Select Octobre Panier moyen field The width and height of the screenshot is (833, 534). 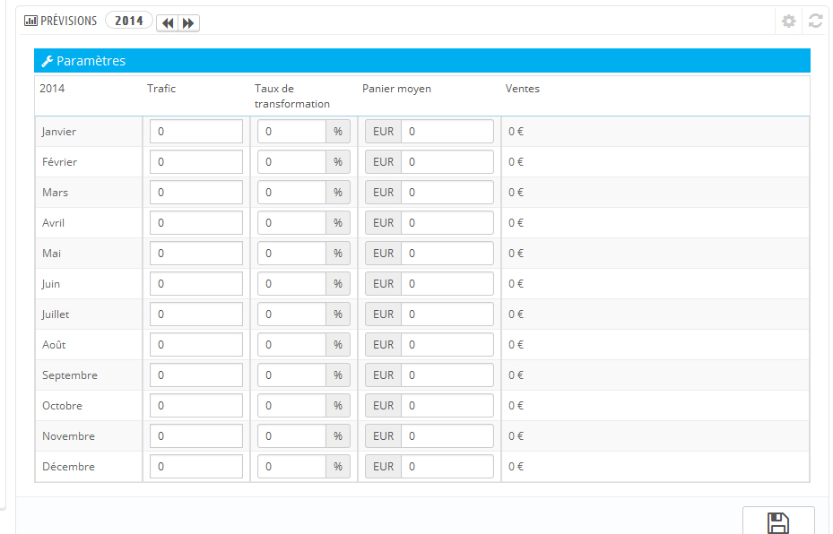click(447, 406)
